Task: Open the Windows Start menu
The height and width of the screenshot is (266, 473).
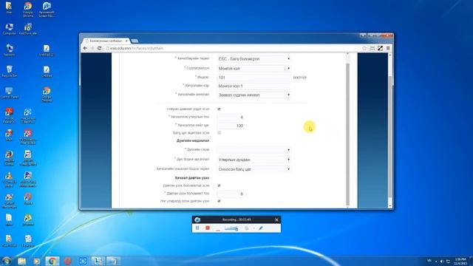Action: click(x=6, y=261)
